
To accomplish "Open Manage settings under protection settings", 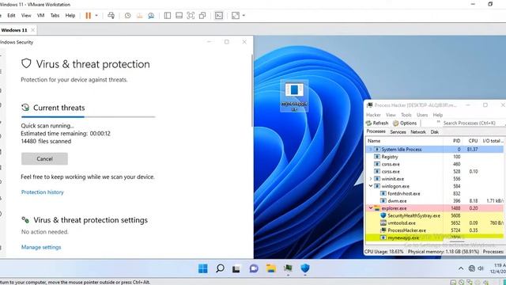I will (41, 247).
